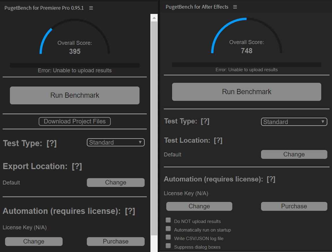Expand After Effects Test Type Standard dropdown
Viewport: 332px width, 252px height.
[294, 122]
